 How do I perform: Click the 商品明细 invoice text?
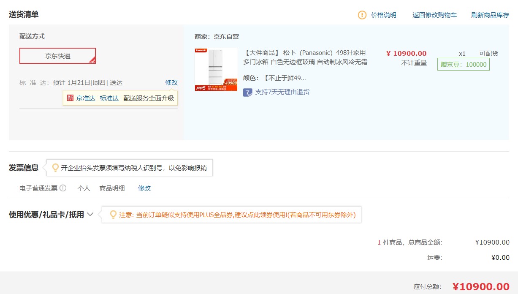(x=112, y=188)
